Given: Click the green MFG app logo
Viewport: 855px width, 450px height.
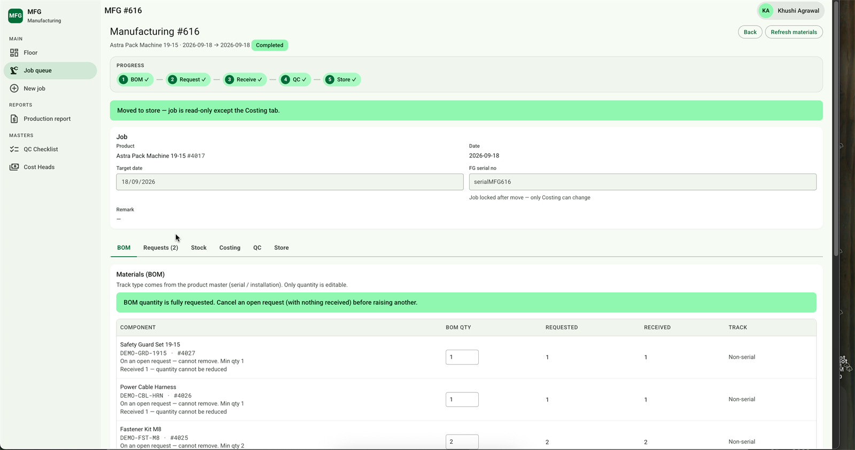Looking at the screenshot, I should (15, 15).
